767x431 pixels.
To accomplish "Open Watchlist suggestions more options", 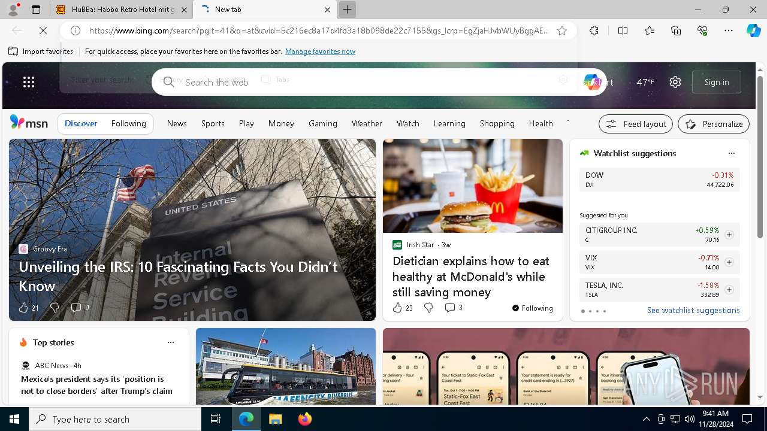I will [731, 153].
